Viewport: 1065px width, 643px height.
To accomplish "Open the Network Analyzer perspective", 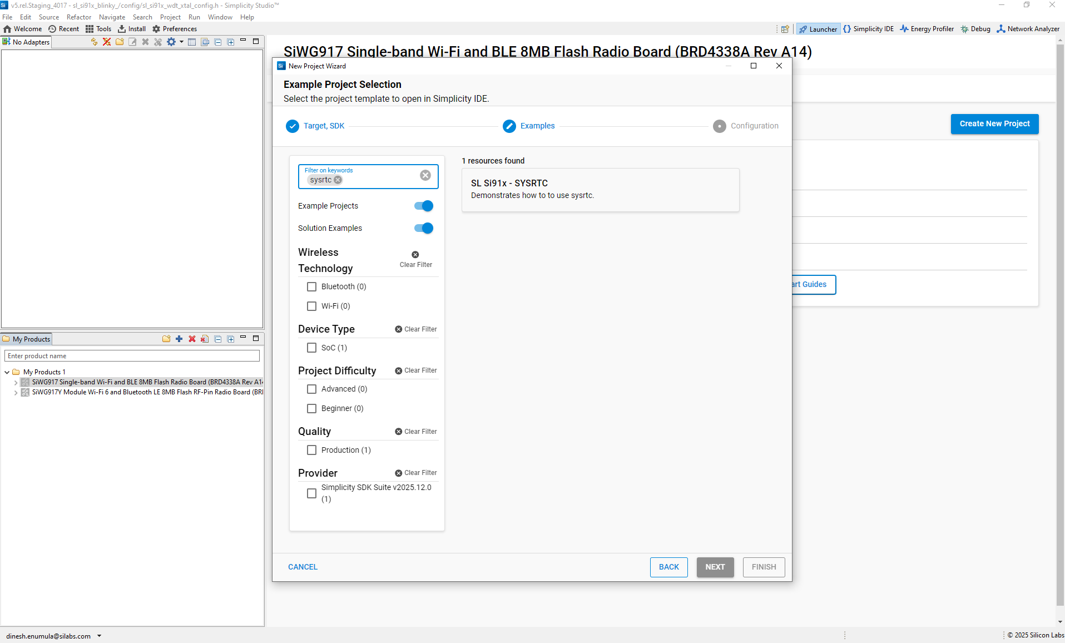I will click(1028, 29).
